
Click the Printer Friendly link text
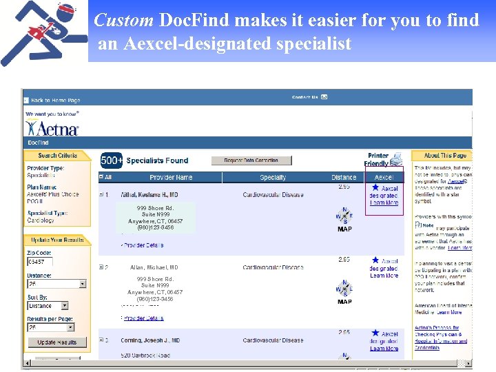[376, 159]
